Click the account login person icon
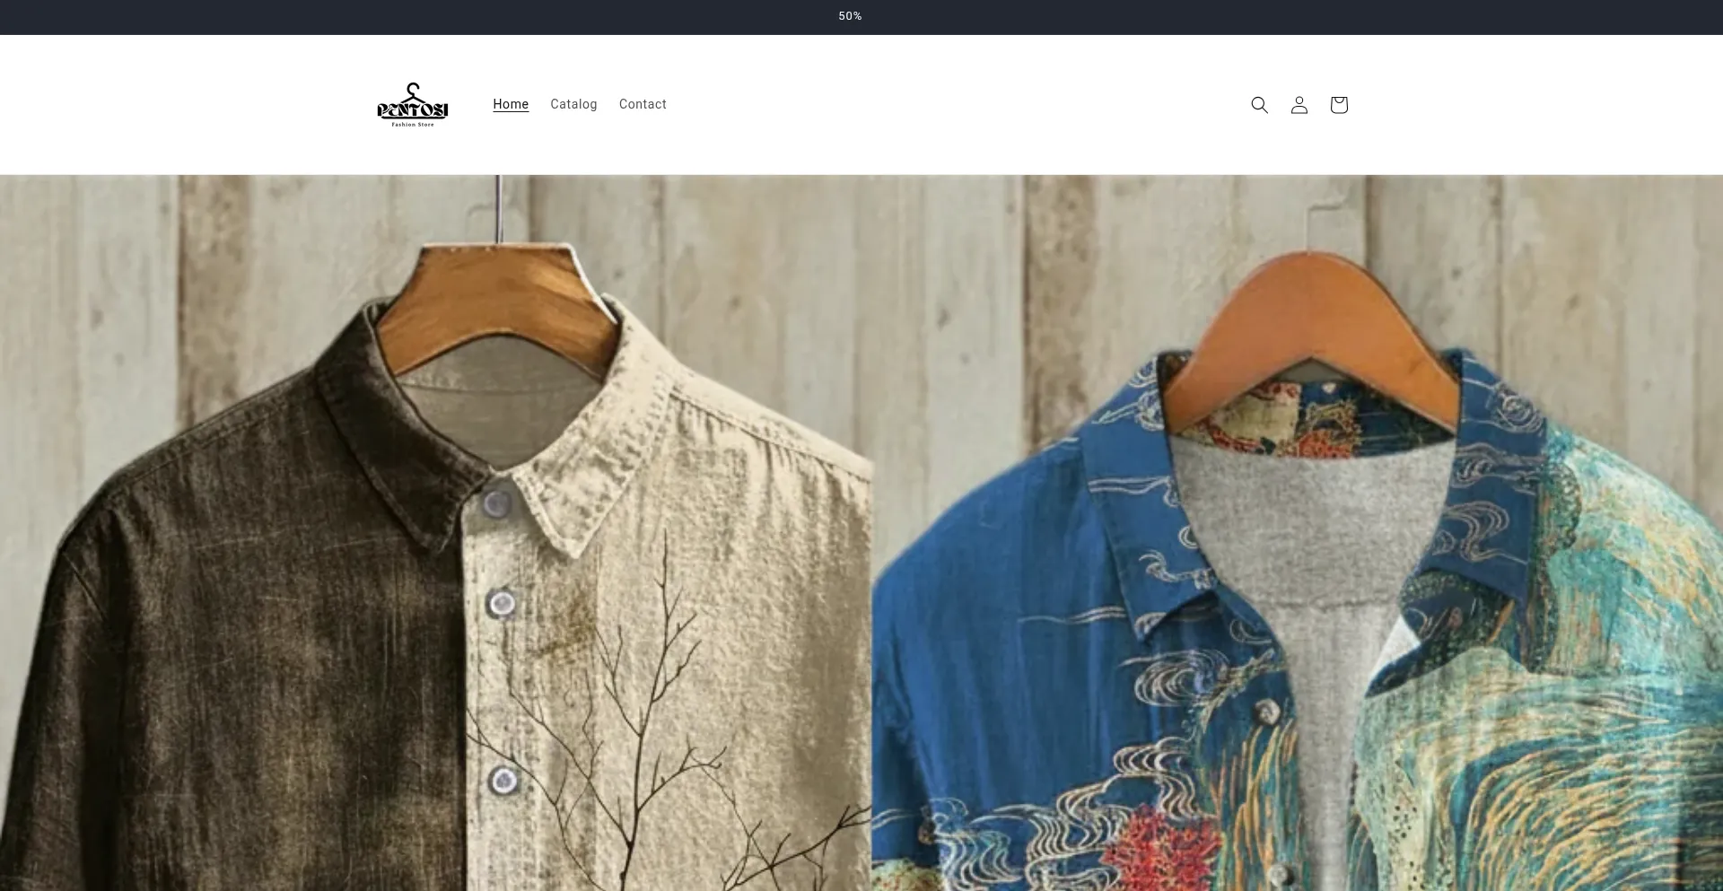This screenshot has height=891, width=1723. coord(1299,105)
